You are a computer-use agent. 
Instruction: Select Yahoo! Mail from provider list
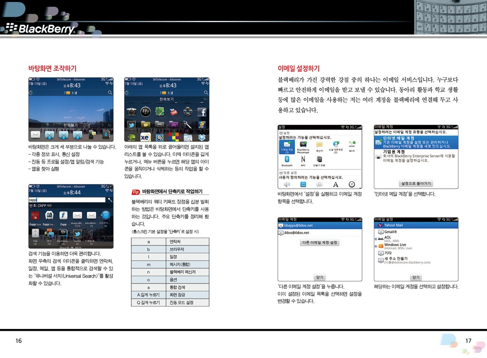tap(416, 225)
